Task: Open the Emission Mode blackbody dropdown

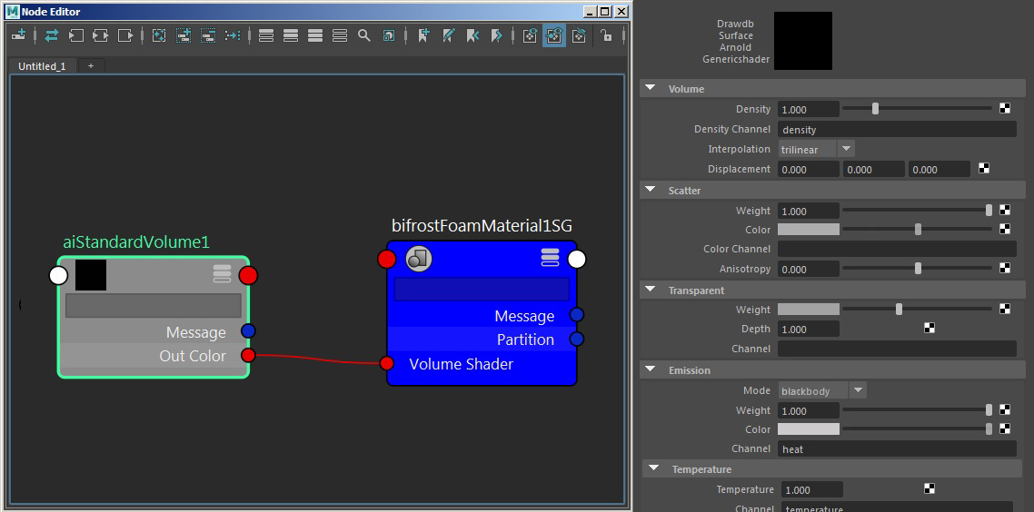Action: click(x=821, y=390)
